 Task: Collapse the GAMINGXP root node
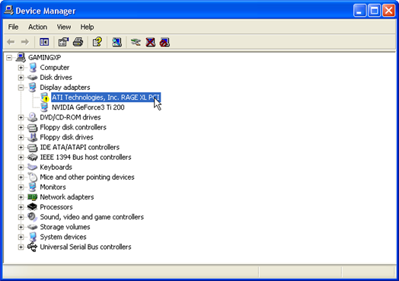(9, 58)
